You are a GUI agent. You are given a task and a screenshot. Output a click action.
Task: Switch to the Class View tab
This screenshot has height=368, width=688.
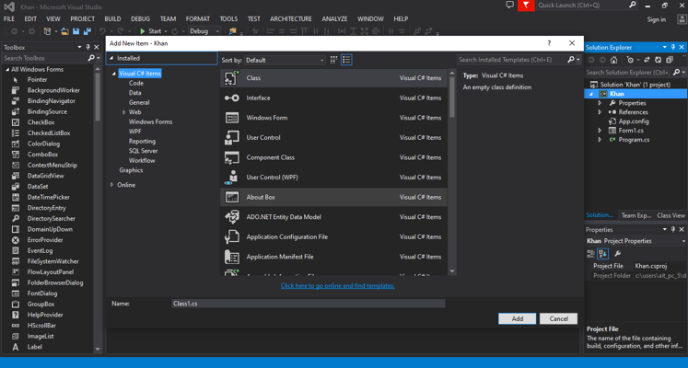pos(671,215)
